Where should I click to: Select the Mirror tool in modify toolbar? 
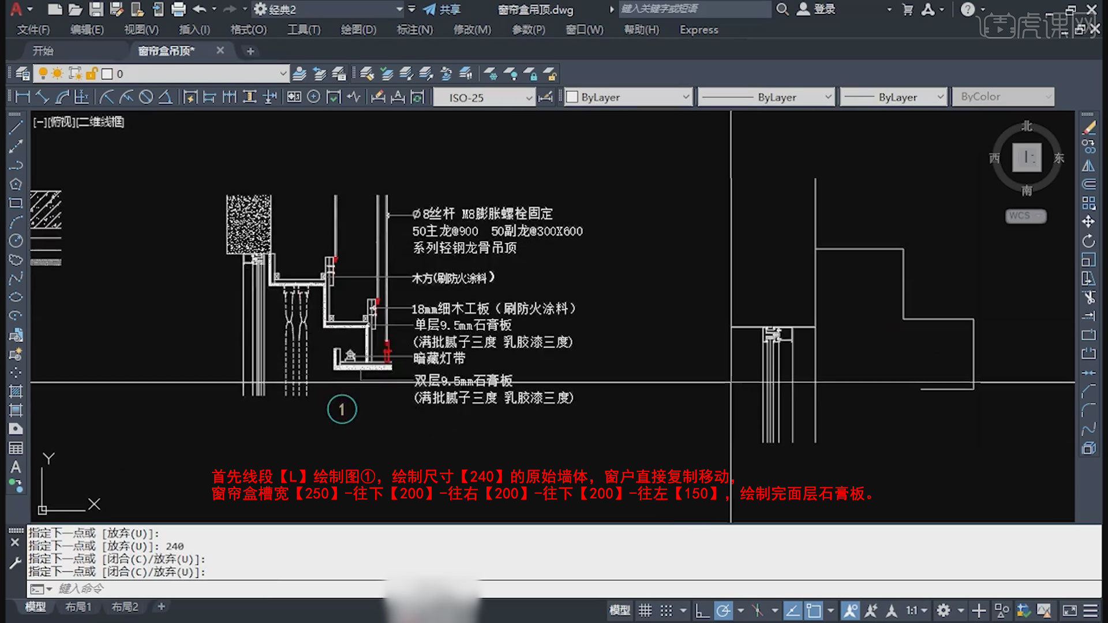[x=1088, y=166]
